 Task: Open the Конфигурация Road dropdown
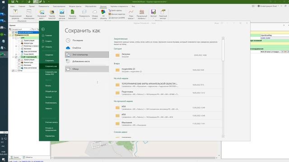pyautogui.click(x=268, y=6)
